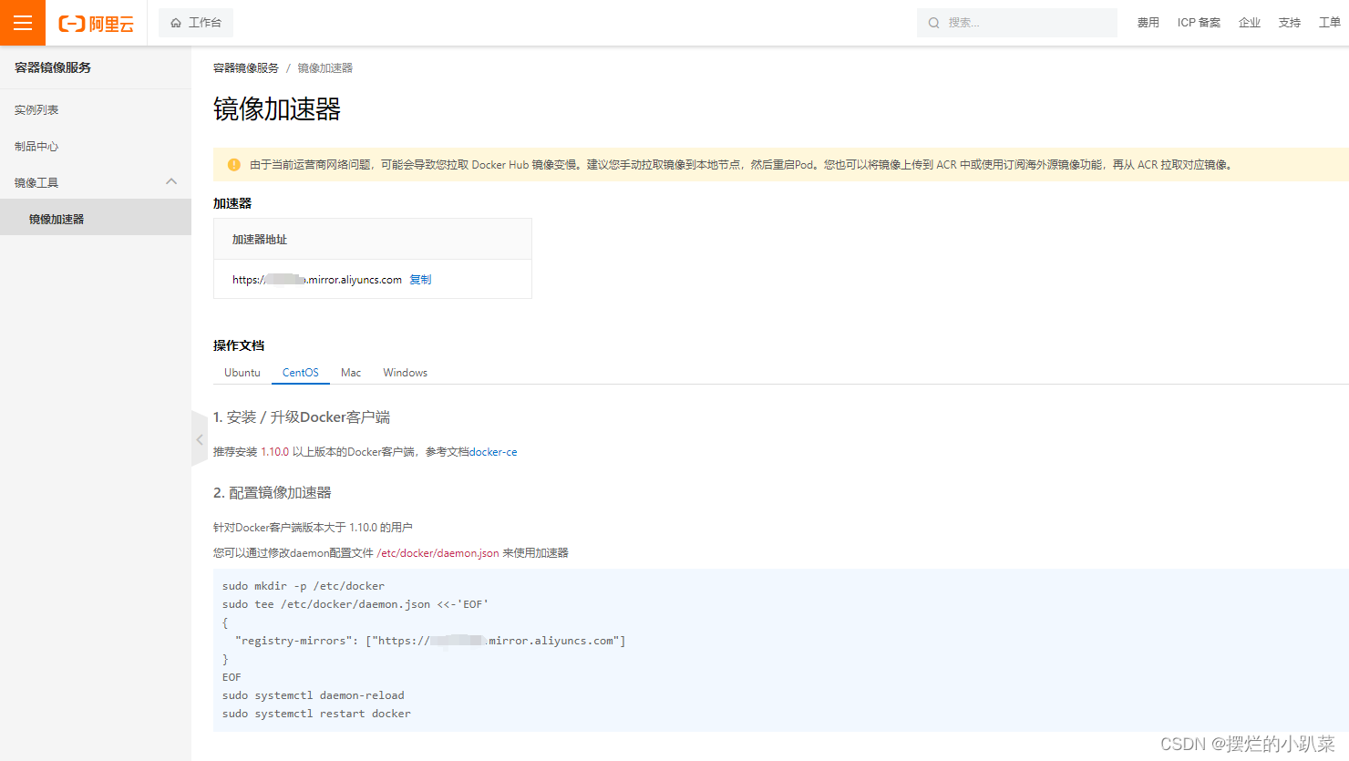Click the 容器镜像服务 sidebar title
This screenshot has height=761, width=1349.
(x=53, y=67)
